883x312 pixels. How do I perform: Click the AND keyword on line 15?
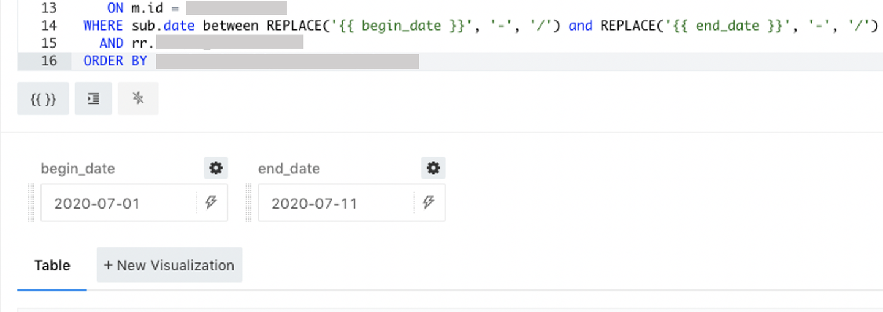pyautogui.click(x=111, y=43)
